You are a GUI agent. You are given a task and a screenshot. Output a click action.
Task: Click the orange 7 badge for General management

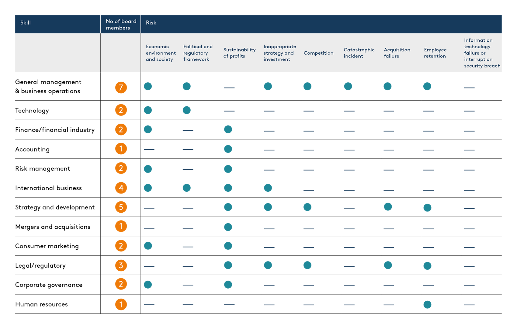(x=121, y=87)
